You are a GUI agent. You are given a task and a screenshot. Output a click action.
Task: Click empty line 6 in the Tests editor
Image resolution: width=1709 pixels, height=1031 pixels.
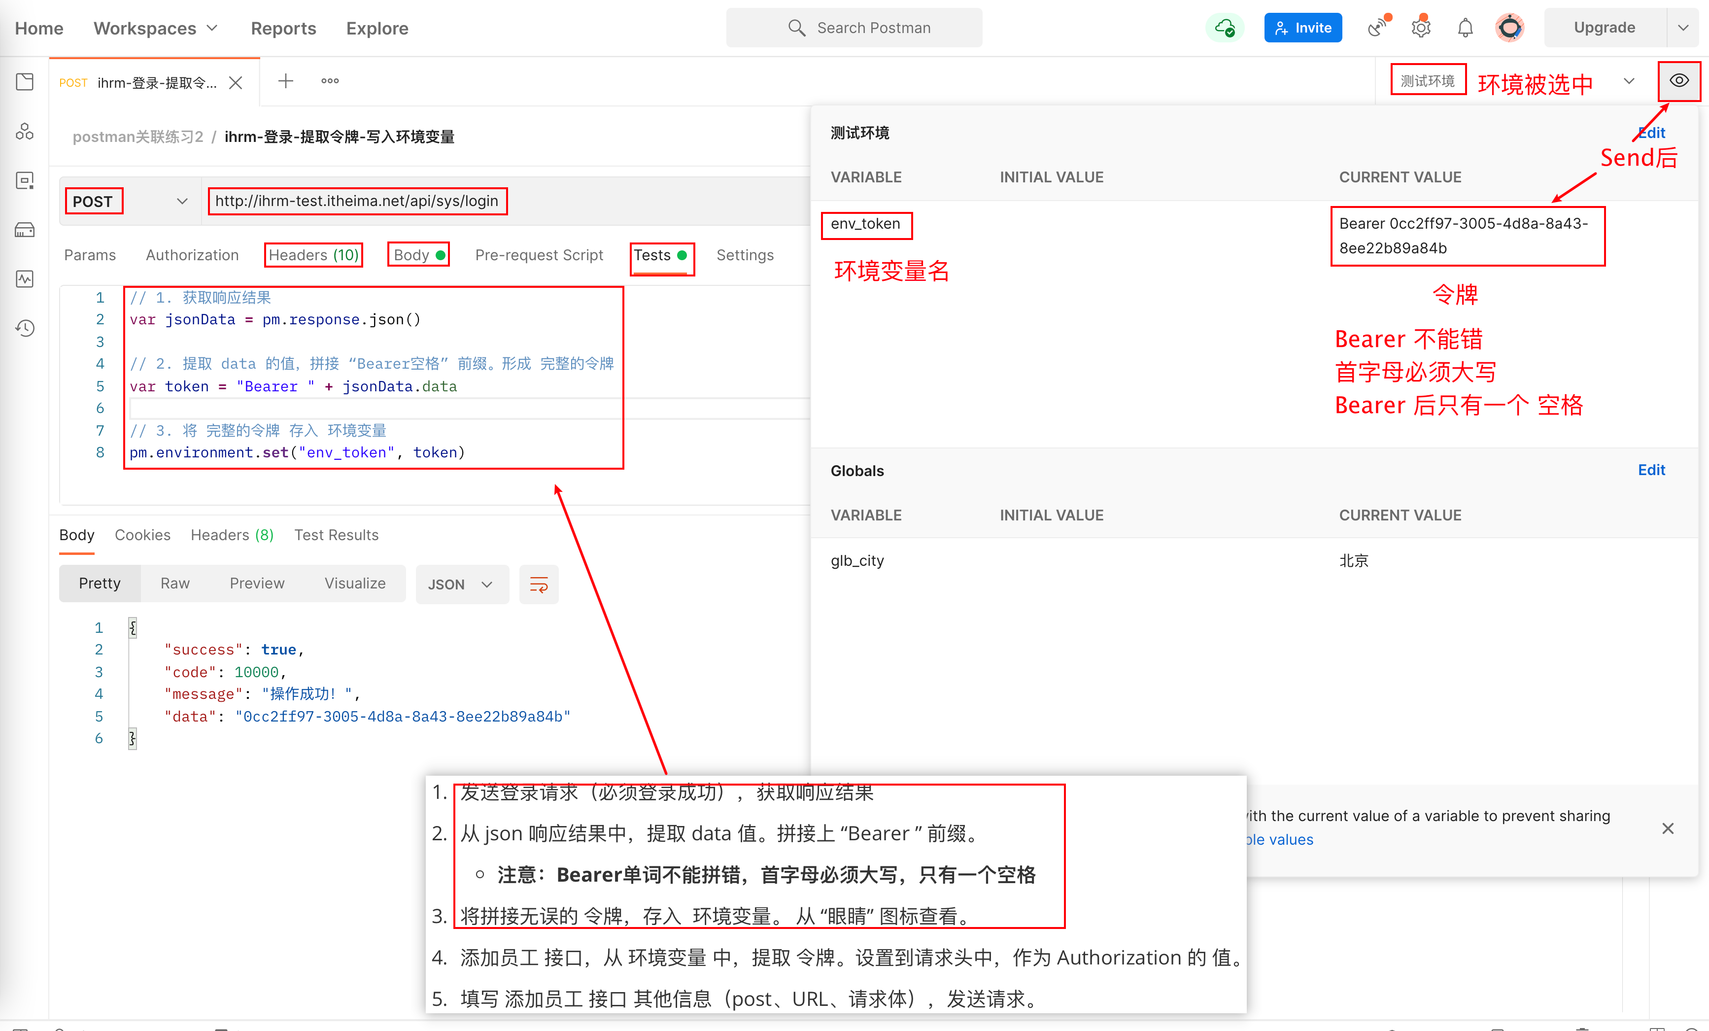pos(469,408)
